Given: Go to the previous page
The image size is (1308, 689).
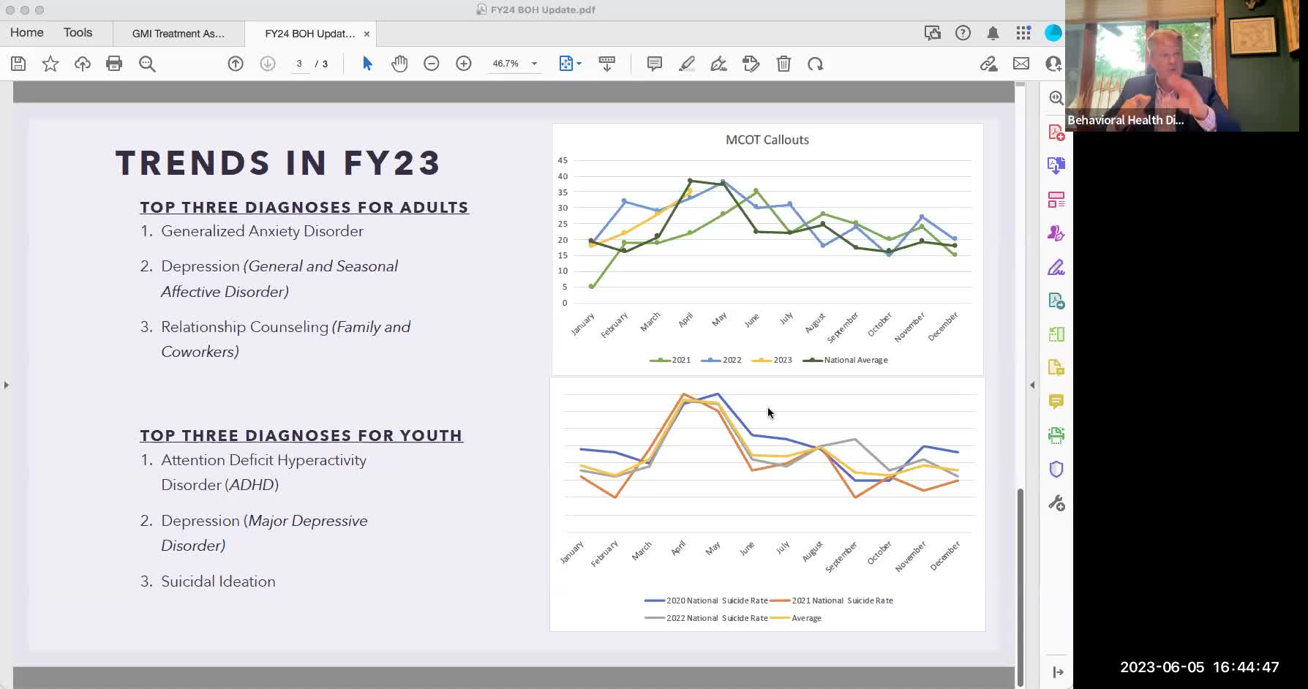Looking at the screenshot, I should 236,64.
